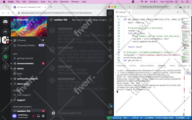Open Discord direct messages home icon
The height and width of the screenshot is (120, 192).
[x=5, y=22]
